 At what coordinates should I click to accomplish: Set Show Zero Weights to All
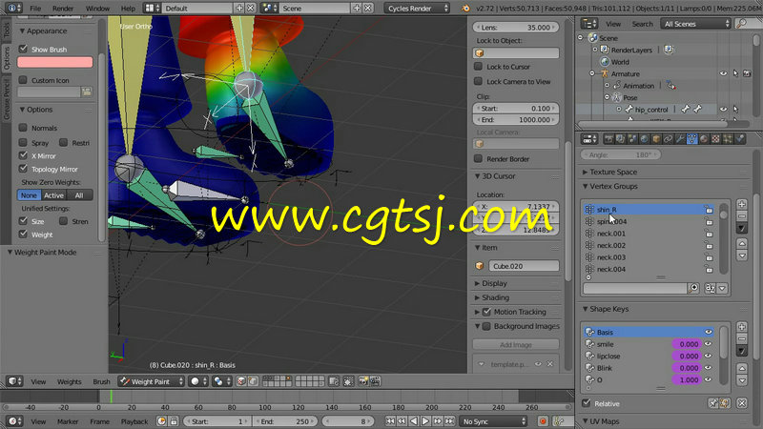pyautogui.click(x=79, y=195)
